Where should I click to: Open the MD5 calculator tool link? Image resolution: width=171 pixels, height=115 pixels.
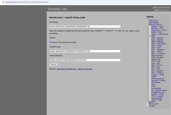(157, 56)
